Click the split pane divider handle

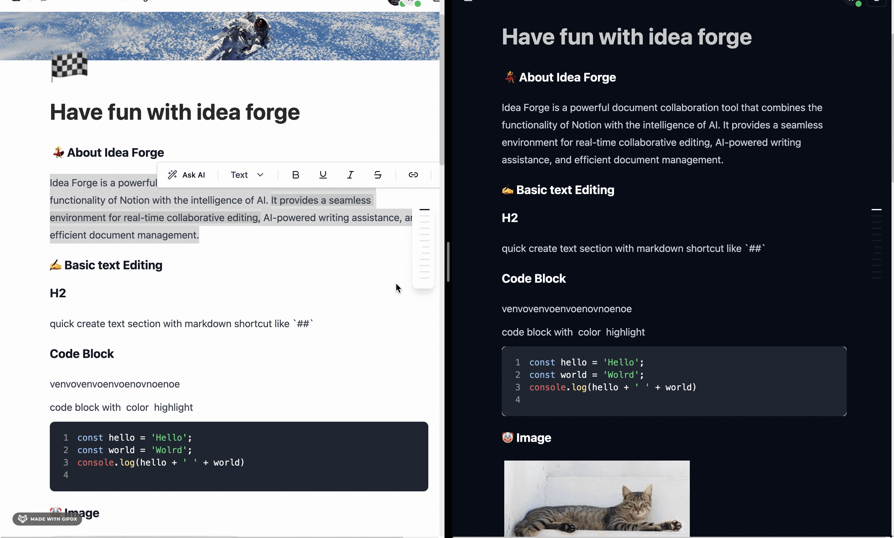point(448,262)
